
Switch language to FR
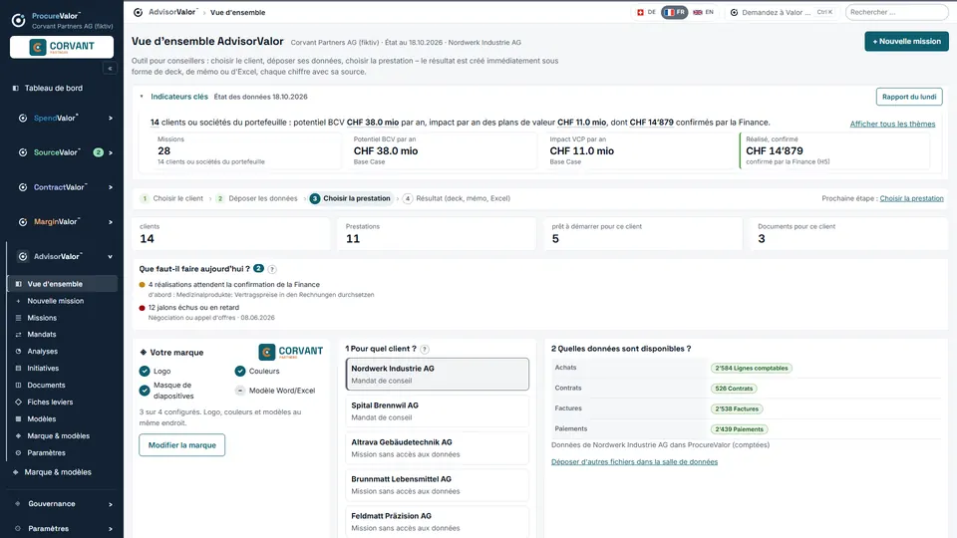[675, 12]
